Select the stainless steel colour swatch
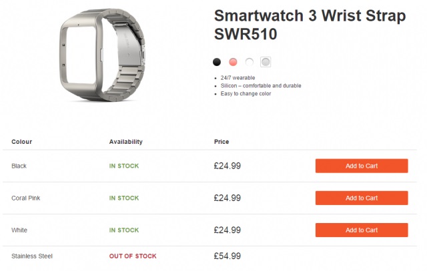The height and width of the screenshot is (271, 427). [266, 62]
